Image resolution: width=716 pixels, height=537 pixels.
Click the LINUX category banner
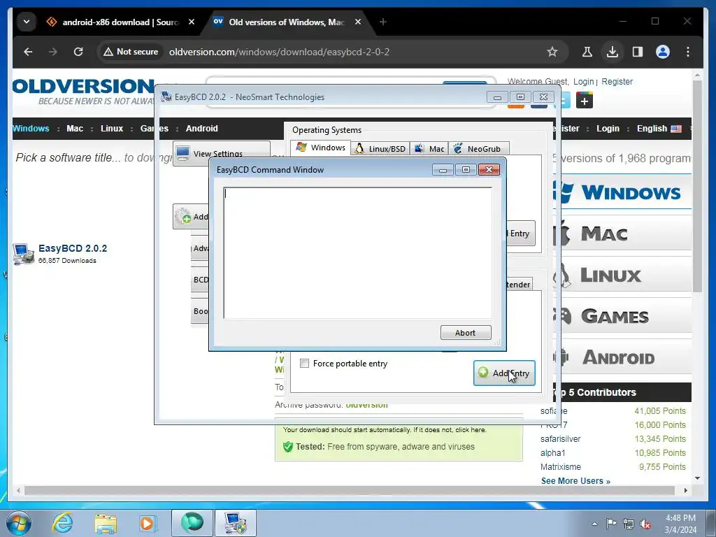pyautogui.click(x=622, y=275)
